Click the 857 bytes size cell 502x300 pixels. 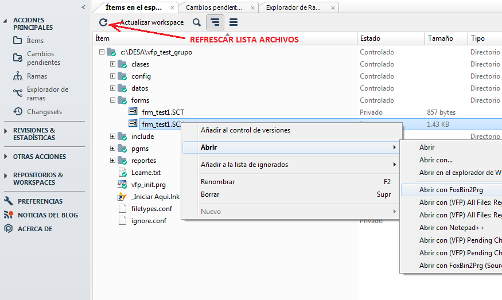(x=441, y=112)
